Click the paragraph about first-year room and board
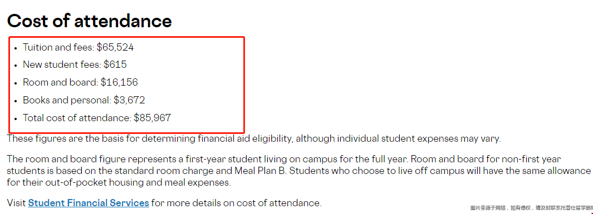 299,171
